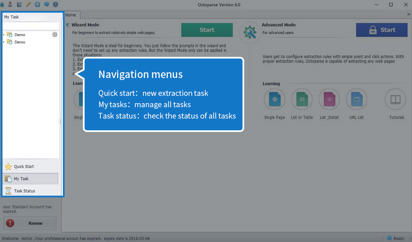Click the 'Wizard Mode' heading text
The height and width of the screenshot is (242, 412).
[x=85, y=25]
